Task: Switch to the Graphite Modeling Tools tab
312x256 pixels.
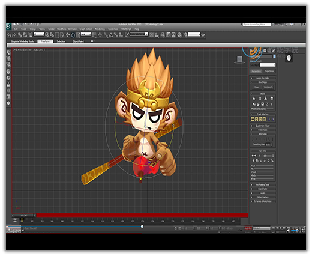Action: [x=22, y=41]
